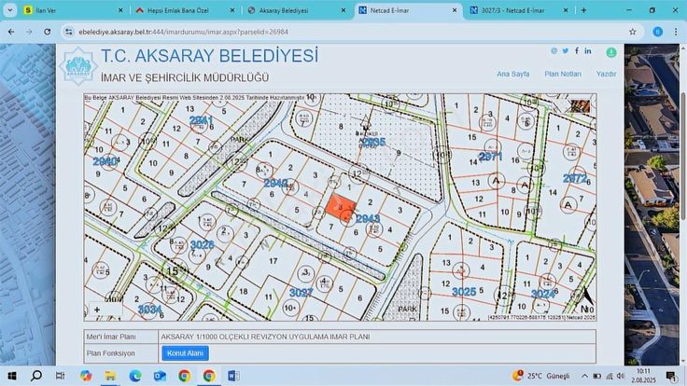
Task: Zoom in the map with plus button
Action: coord(97,310)
